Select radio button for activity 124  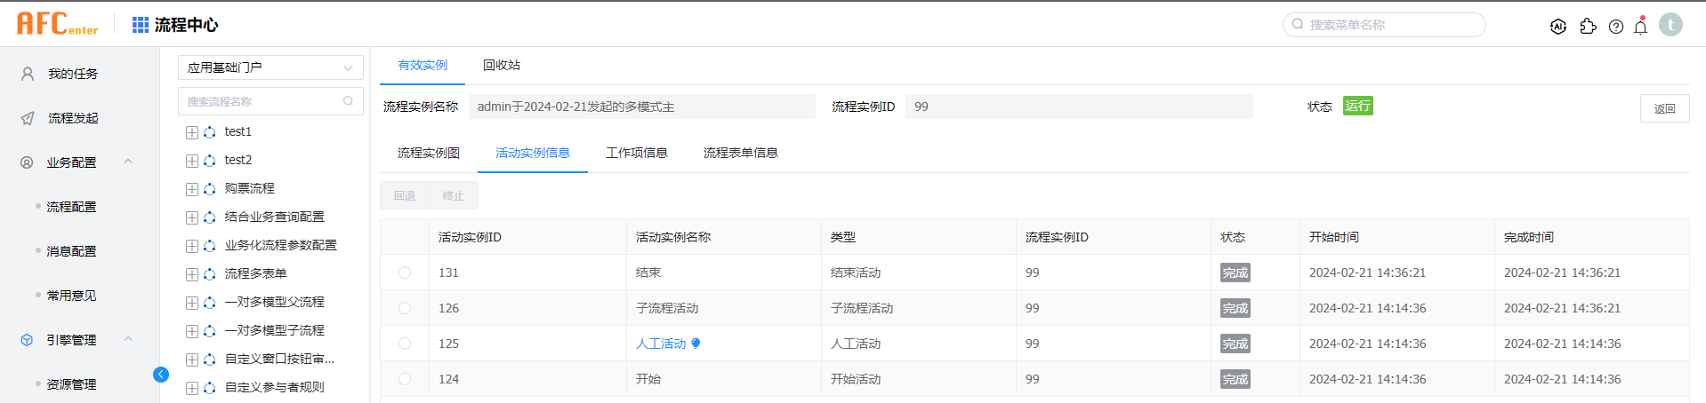tap(405, 379)
